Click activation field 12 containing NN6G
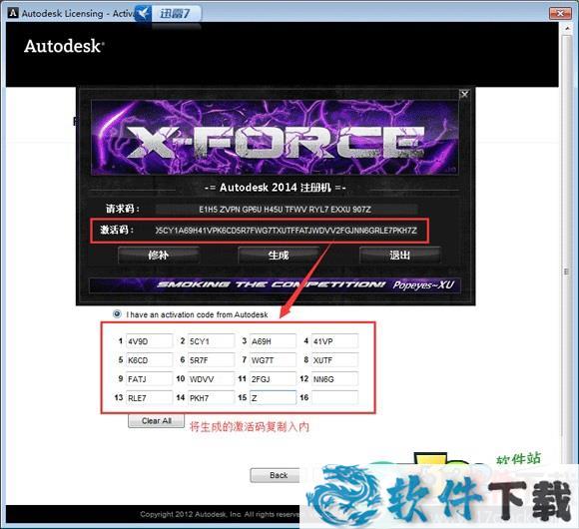This screenshot has width=579, height=529. (x=334, y=378)
